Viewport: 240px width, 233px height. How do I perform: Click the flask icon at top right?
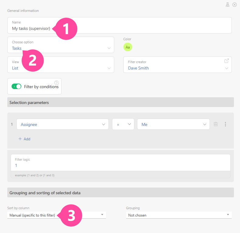[x=228, y=5]
